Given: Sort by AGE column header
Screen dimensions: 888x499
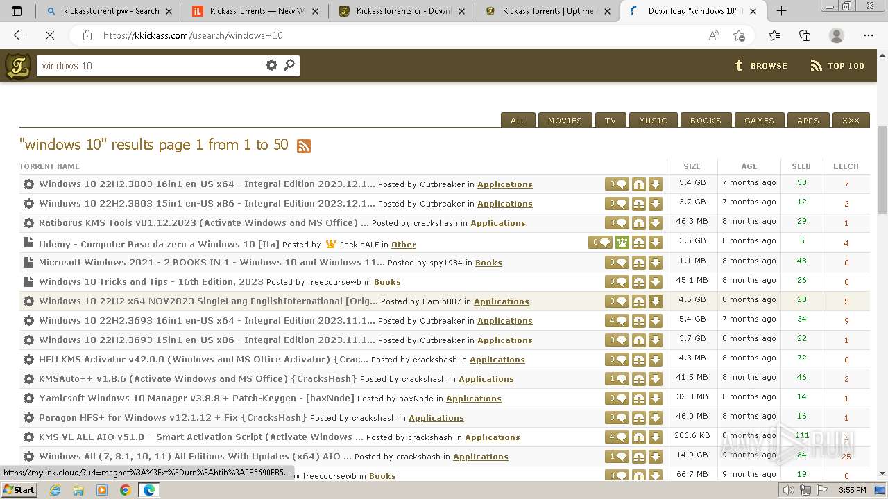Looking at the screenshot, I should 749,166.
